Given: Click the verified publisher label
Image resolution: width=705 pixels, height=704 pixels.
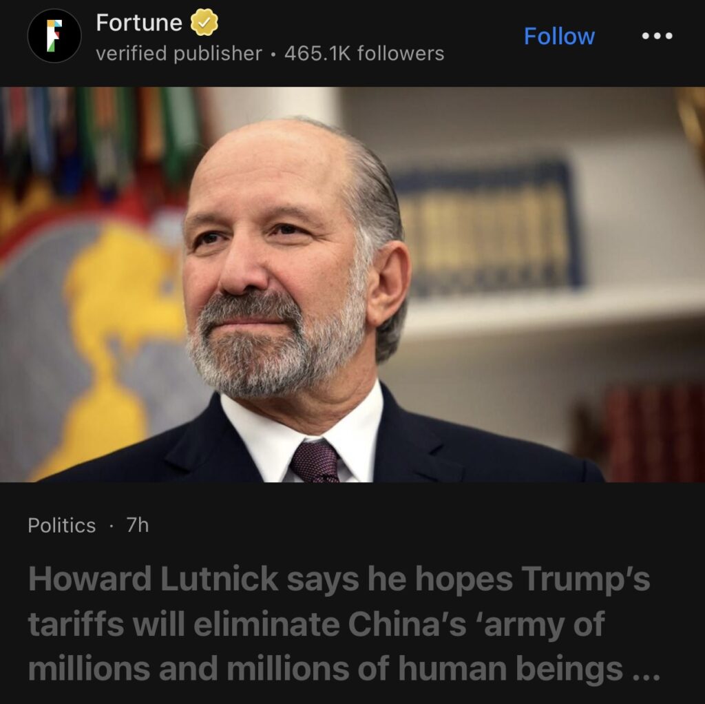Looking at the screenshot, I should [179, 54].
